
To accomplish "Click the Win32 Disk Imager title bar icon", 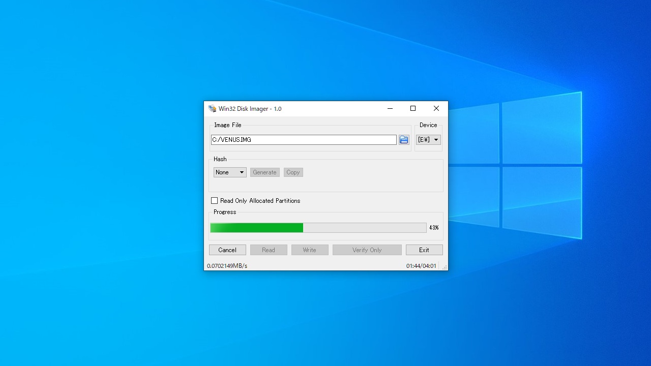I will pyautogui.click(x=212, y=108).
